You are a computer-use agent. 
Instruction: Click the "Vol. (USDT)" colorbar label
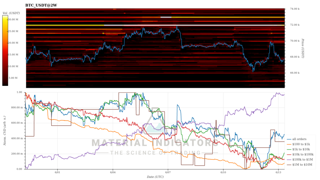pyautogui.click(x=11, y=13)
